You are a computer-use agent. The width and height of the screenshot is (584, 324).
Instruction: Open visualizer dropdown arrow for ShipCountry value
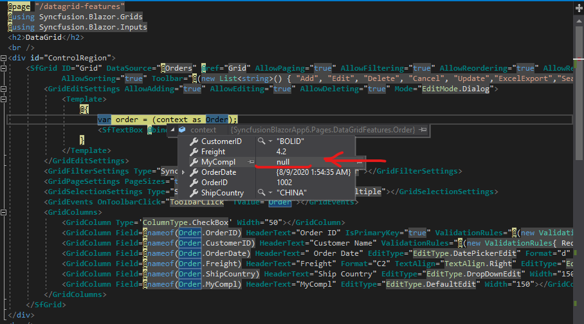click(x=269, y=193)
